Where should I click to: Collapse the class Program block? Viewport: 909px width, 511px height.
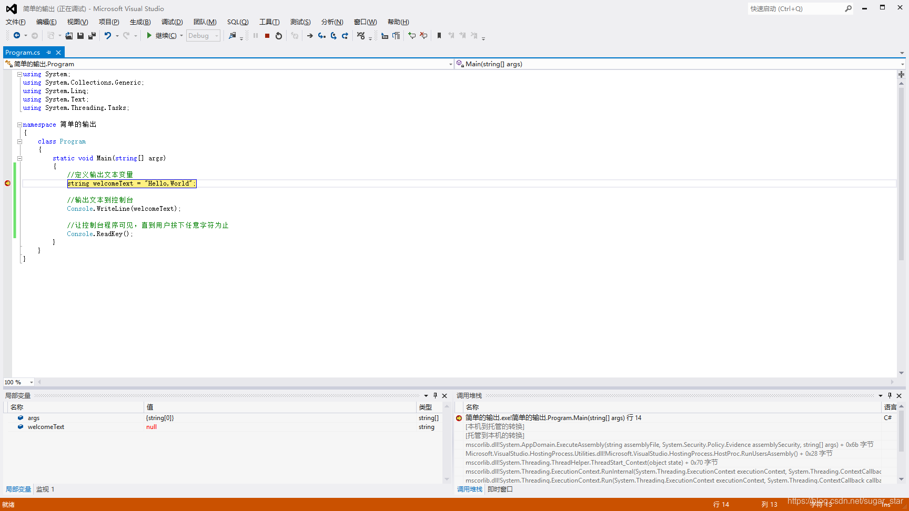(x=19, y=141)
